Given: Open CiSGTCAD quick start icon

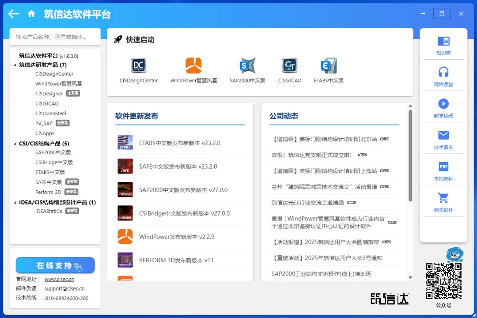Looking at the screenshot, I should pos(290,66).
